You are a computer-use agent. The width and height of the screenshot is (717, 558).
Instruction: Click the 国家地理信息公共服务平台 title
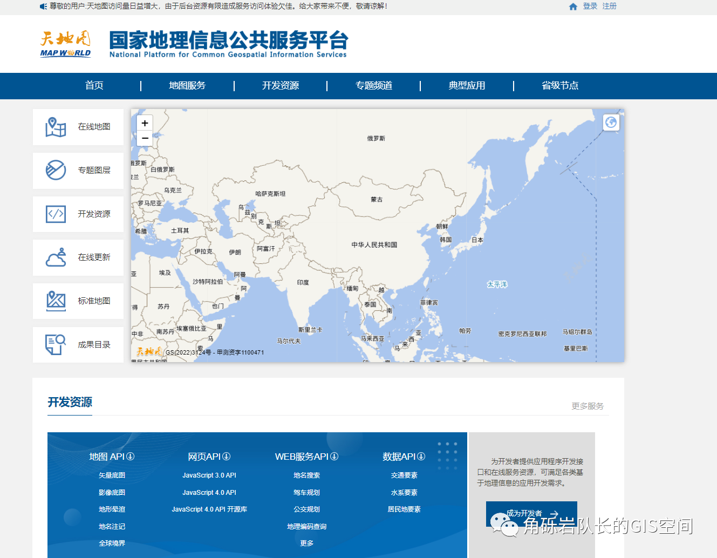(228, 40)
